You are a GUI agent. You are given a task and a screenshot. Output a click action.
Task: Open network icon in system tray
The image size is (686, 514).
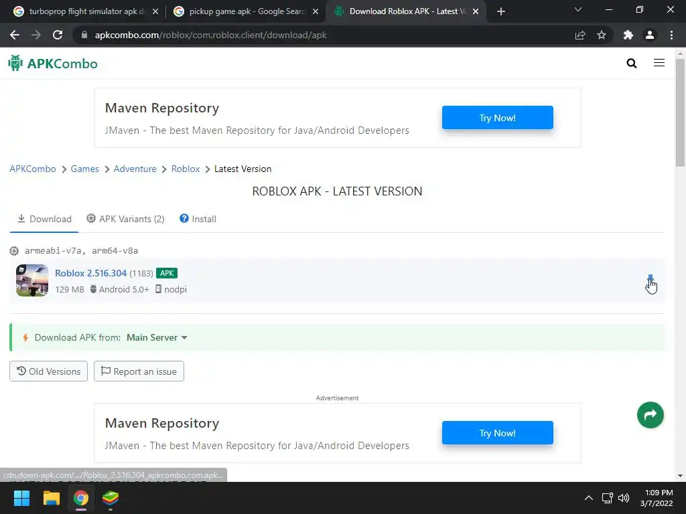tap(607, 498)
